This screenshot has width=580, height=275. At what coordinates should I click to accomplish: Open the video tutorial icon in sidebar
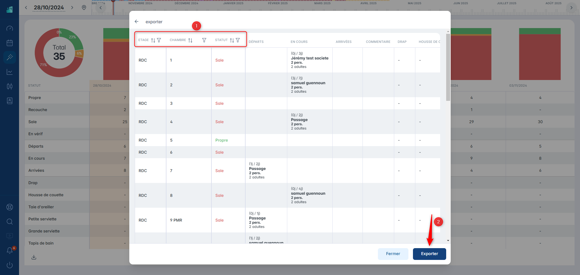click(10, 235)
